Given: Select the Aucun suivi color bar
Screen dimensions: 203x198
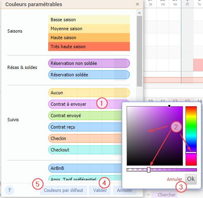Looking at the screenshot, I should (x=89, y=93).
